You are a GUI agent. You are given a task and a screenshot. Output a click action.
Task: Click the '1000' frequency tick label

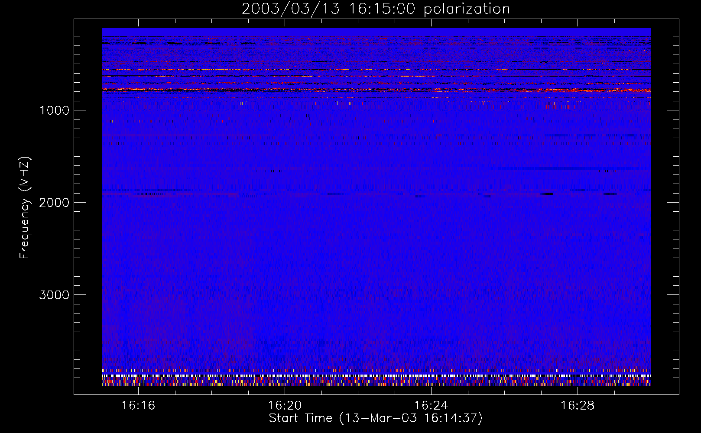click(54, 110)
